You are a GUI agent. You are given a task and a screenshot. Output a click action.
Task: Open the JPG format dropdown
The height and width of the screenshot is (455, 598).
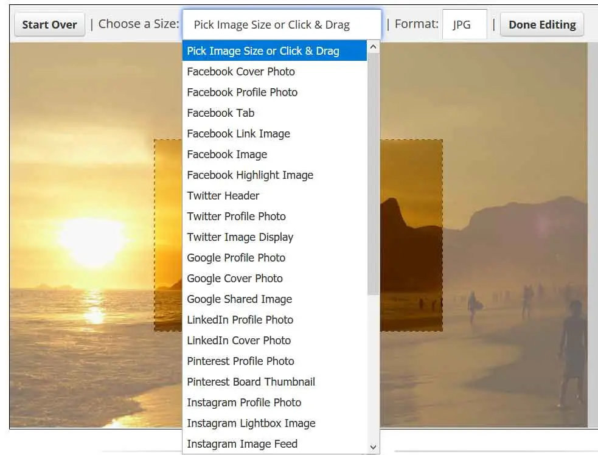(465, 24)
